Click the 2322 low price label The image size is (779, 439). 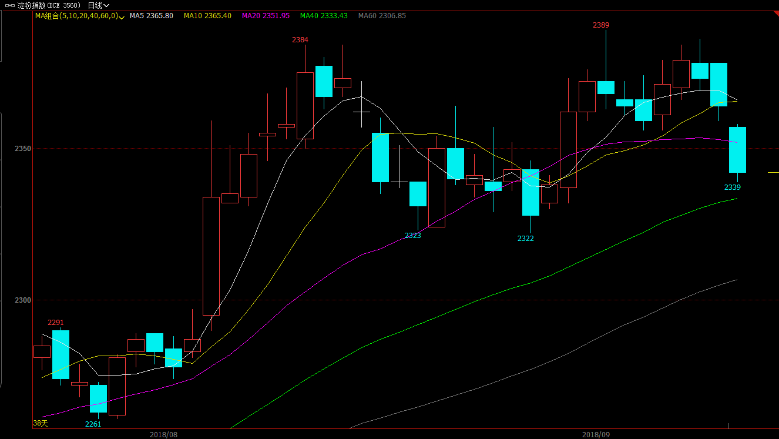click(526, 238)
